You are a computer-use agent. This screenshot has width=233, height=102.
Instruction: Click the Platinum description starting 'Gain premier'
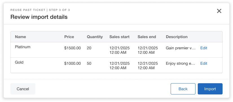(181, 48)
